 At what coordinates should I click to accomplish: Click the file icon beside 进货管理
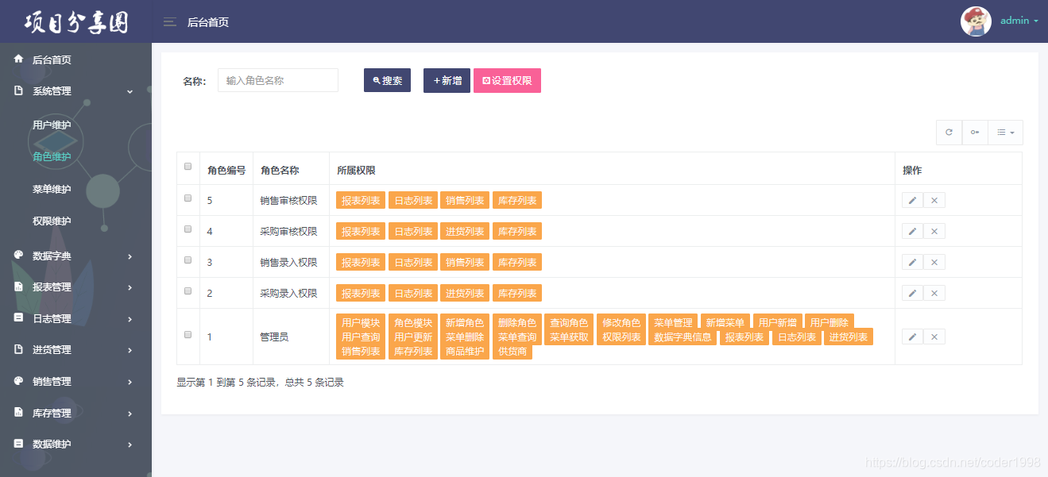click(x=18, y=349)
